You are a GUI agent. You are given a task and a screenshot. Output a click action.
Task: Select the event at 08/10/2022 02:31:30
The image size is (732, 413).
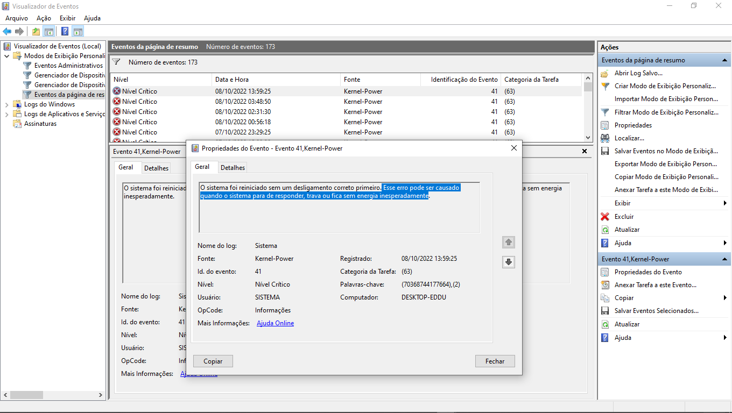click(x=346, y=112)
